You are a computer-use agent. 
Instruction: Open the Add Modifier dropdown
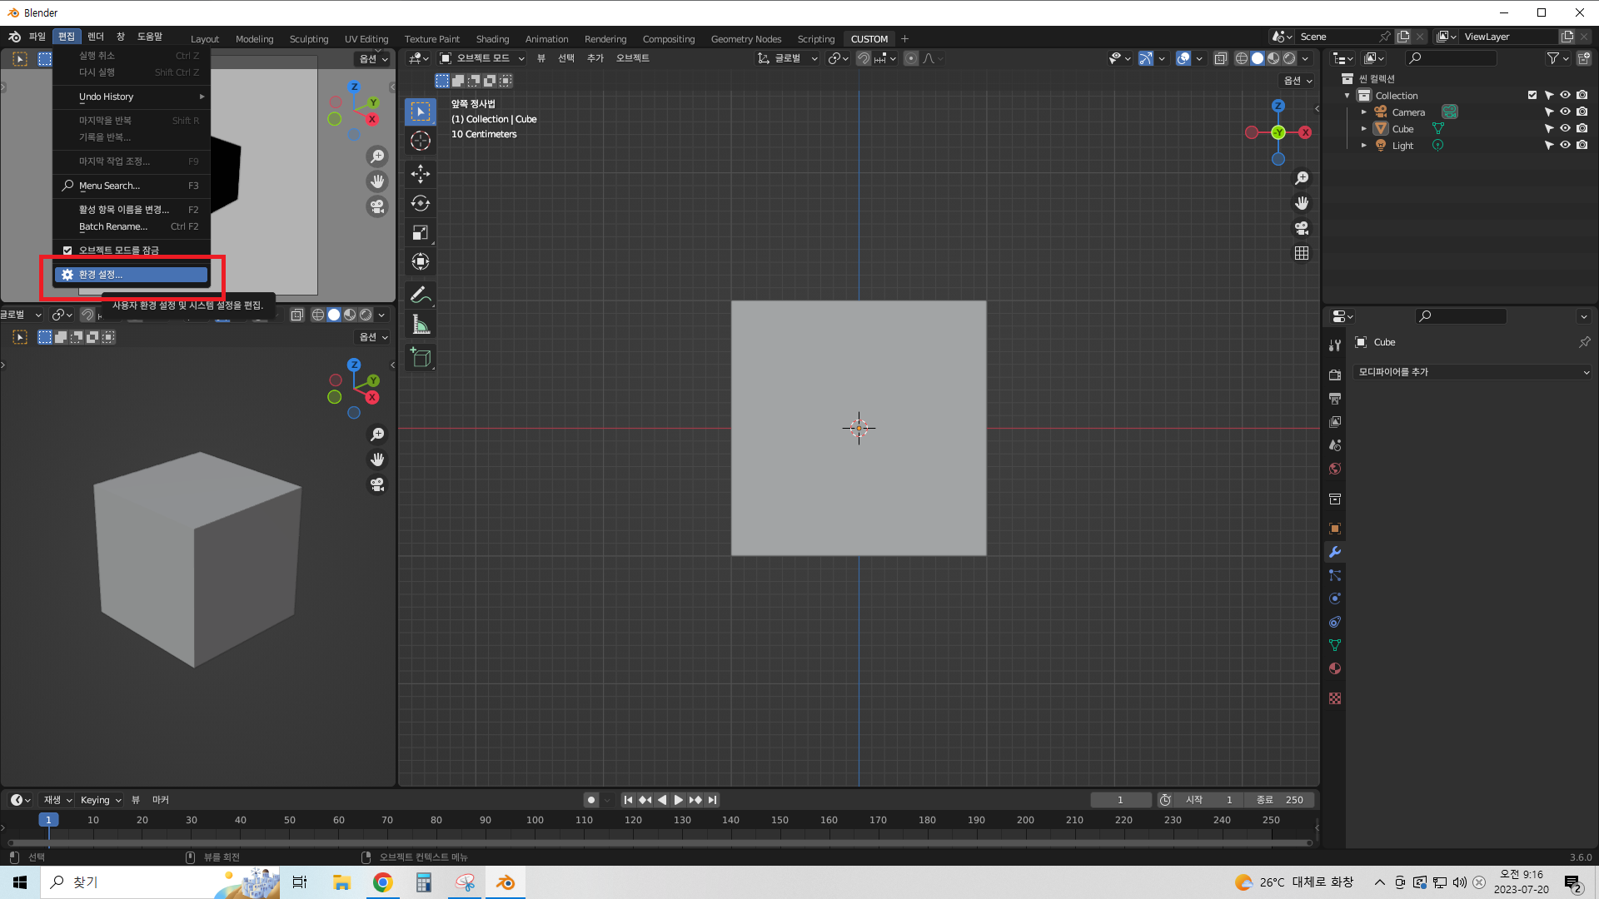(1472, 372)
